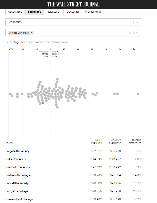This screenshot has width=157, height=203.
Task: Click the -15.7% Cornell percent difference
Action: click(x=137, y=183)
